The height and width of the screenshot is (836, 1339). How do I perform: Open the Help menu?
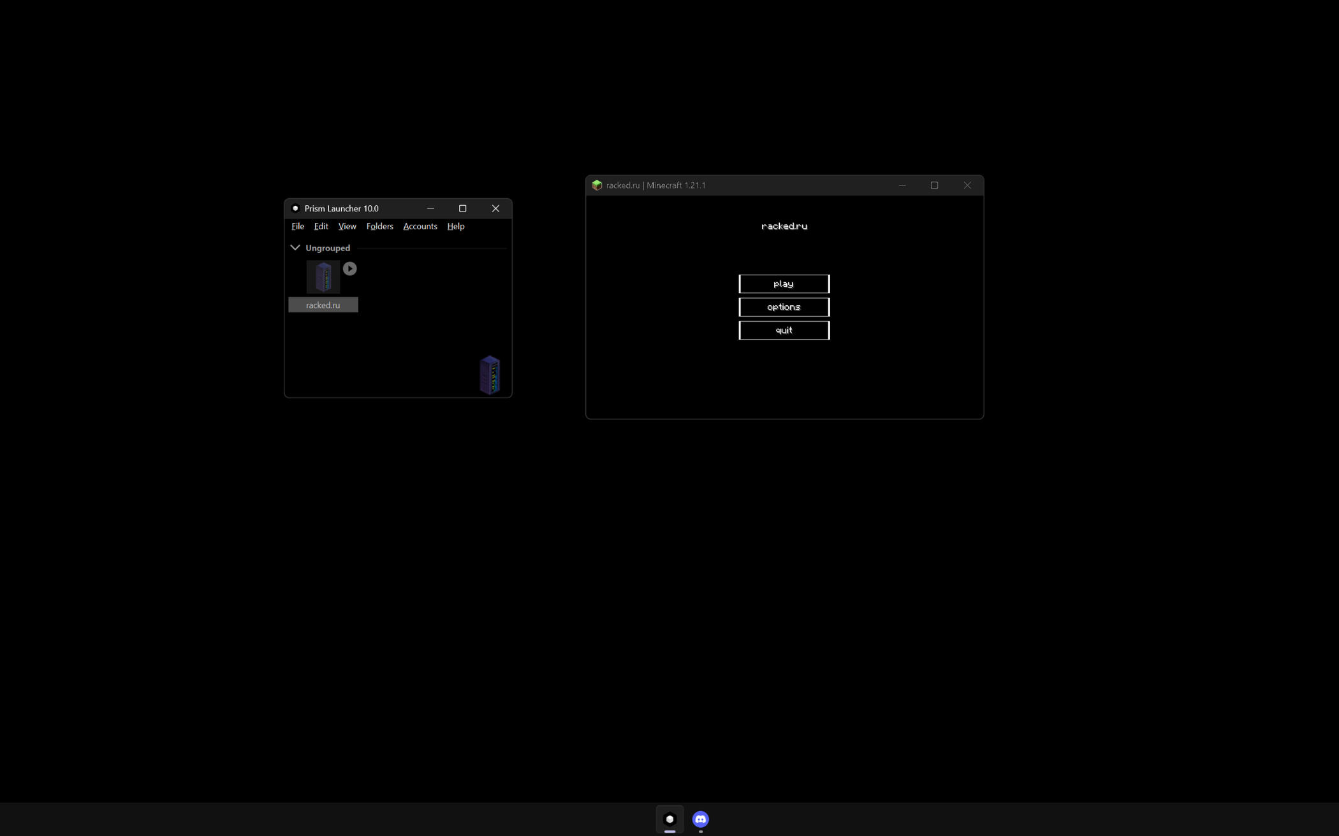coord(455,226)
